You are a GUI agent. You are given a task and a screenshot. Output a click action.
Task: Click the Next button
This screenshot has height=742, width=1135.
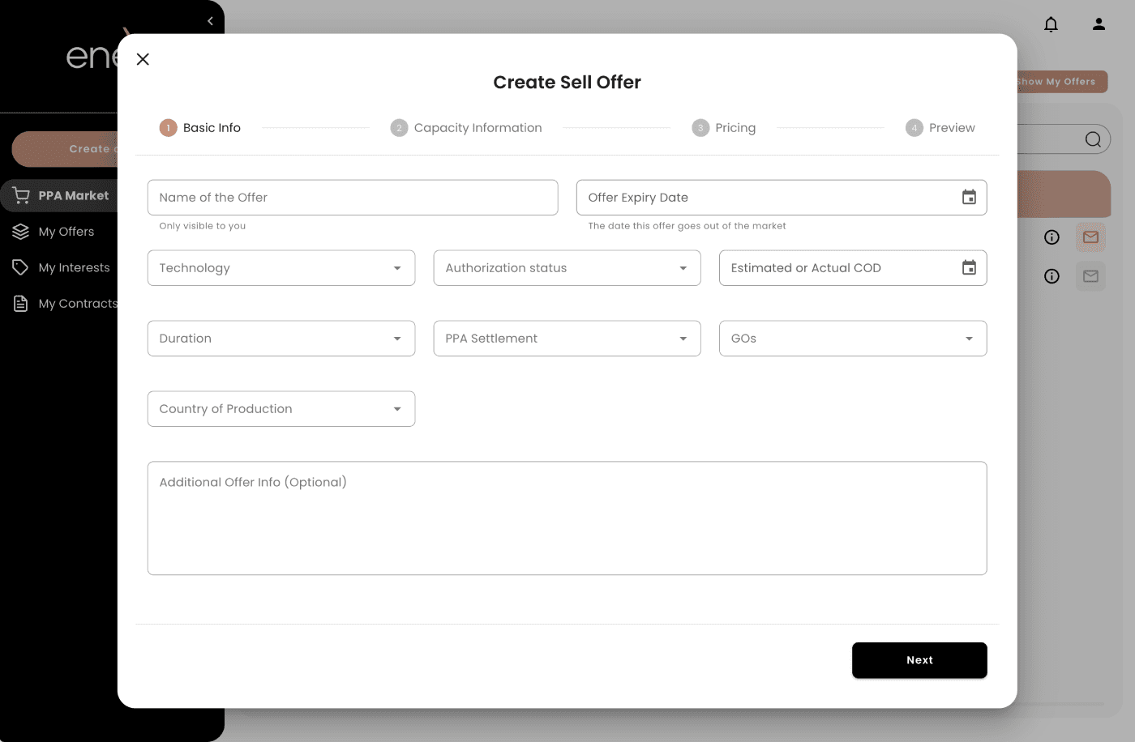(x=919, y=660)
